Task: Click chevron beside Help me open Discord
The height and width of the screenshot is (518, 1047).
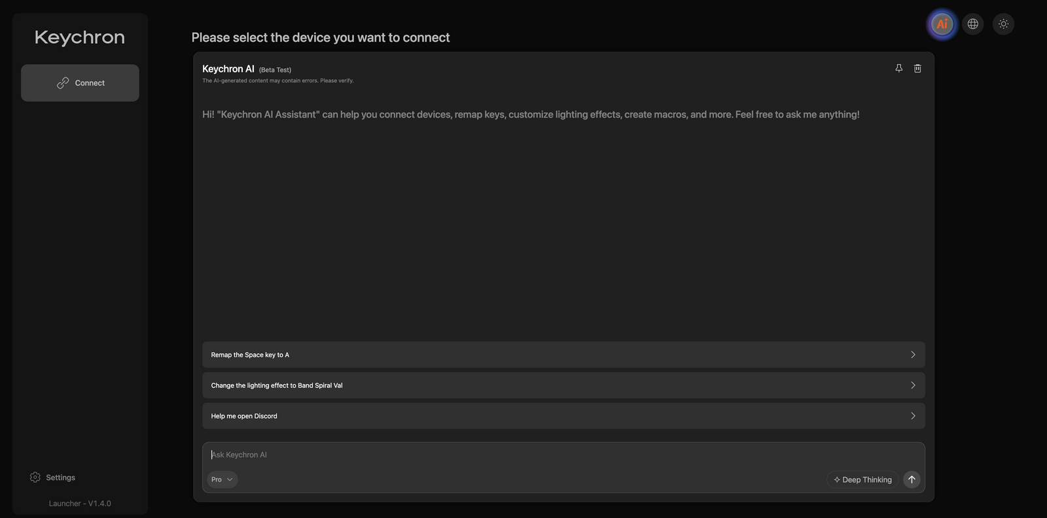Action: (913, 416)
